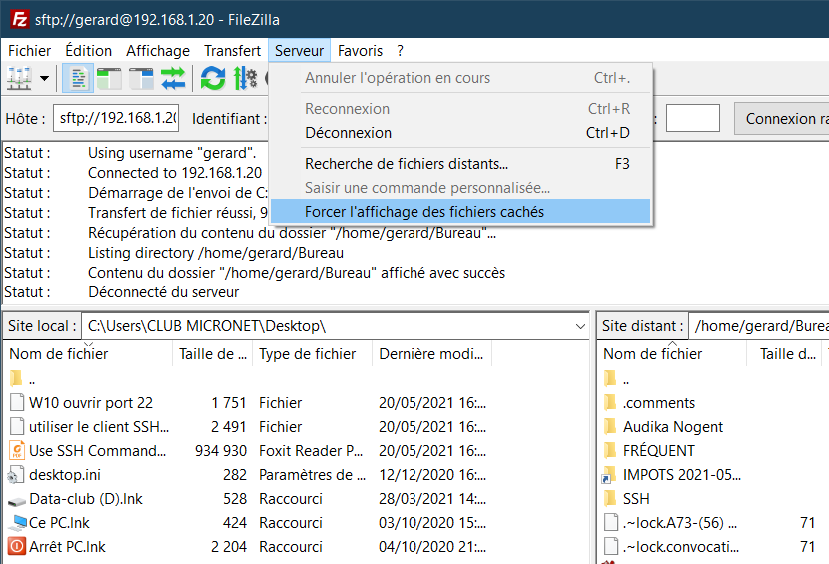Click the Site distant path field
Viewport: 829px width, 564px height.
[759, 326]
